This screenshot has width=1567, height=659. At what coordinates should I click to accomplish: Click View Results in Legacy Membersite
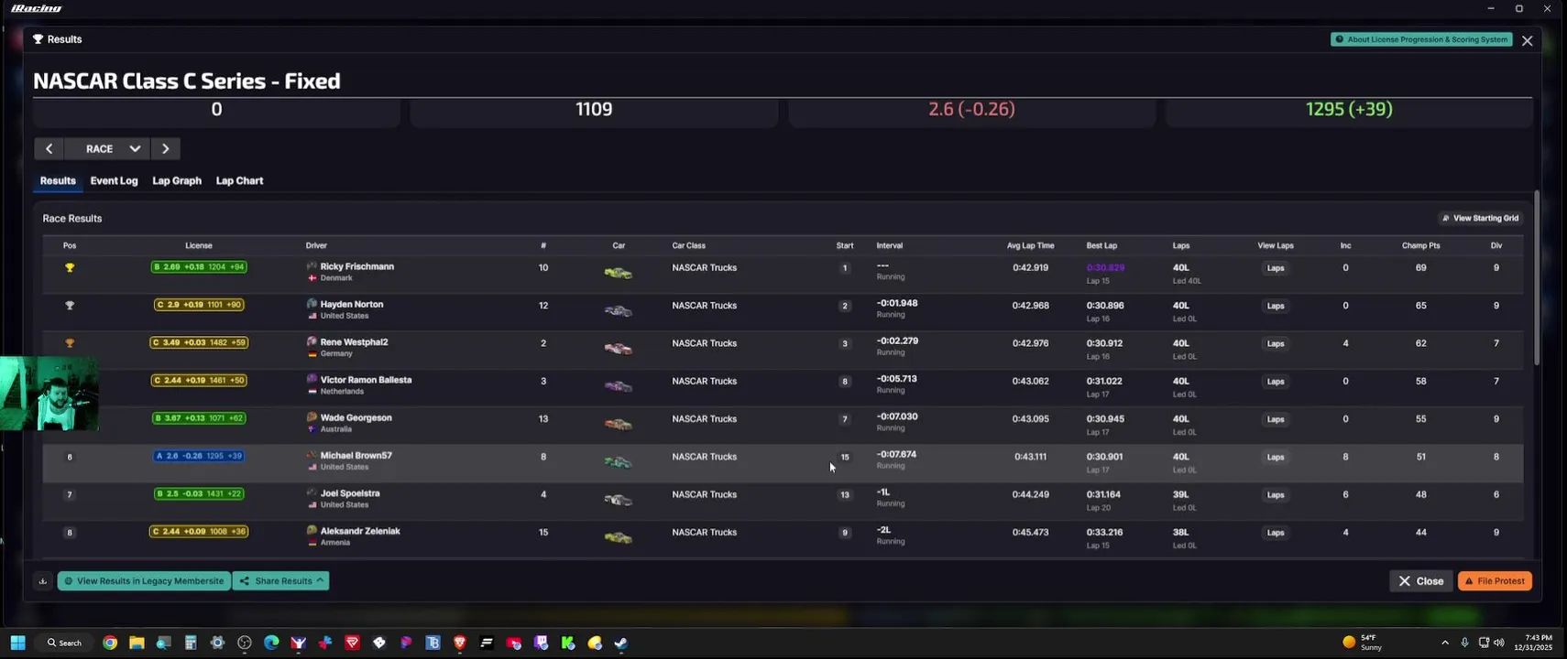click(x=144, y=581)
